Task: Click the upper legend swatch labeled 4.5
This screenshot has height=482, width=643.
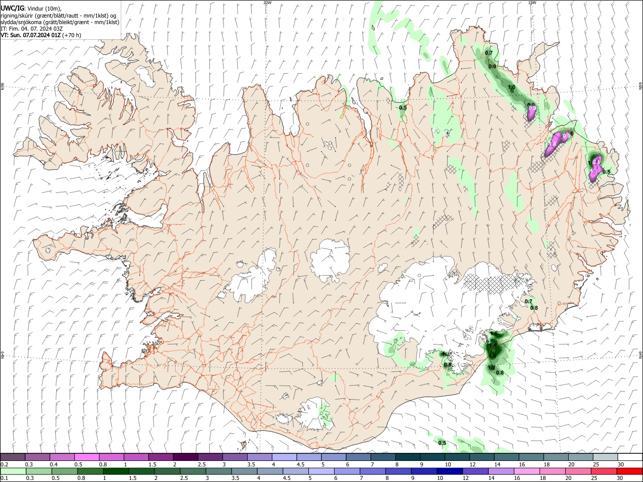Action: pyautogui.click(x=309, y=457)
